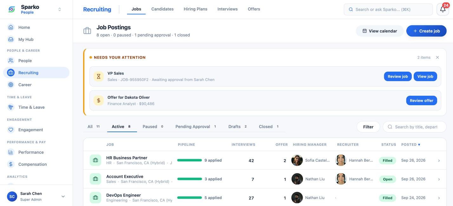453x206 pixels.
Task: Click Sofia Castel... hiring manager avatar
Action: pyautogui.click(x=297, y=160)
